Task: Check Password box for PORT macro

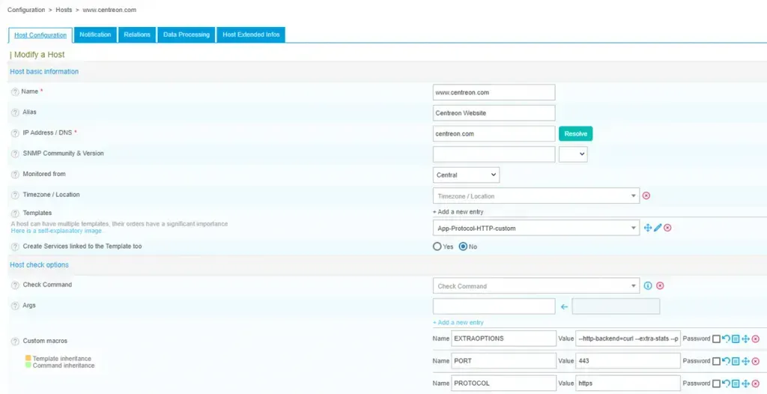Action: pyautogui.click(x=716, y=361)
